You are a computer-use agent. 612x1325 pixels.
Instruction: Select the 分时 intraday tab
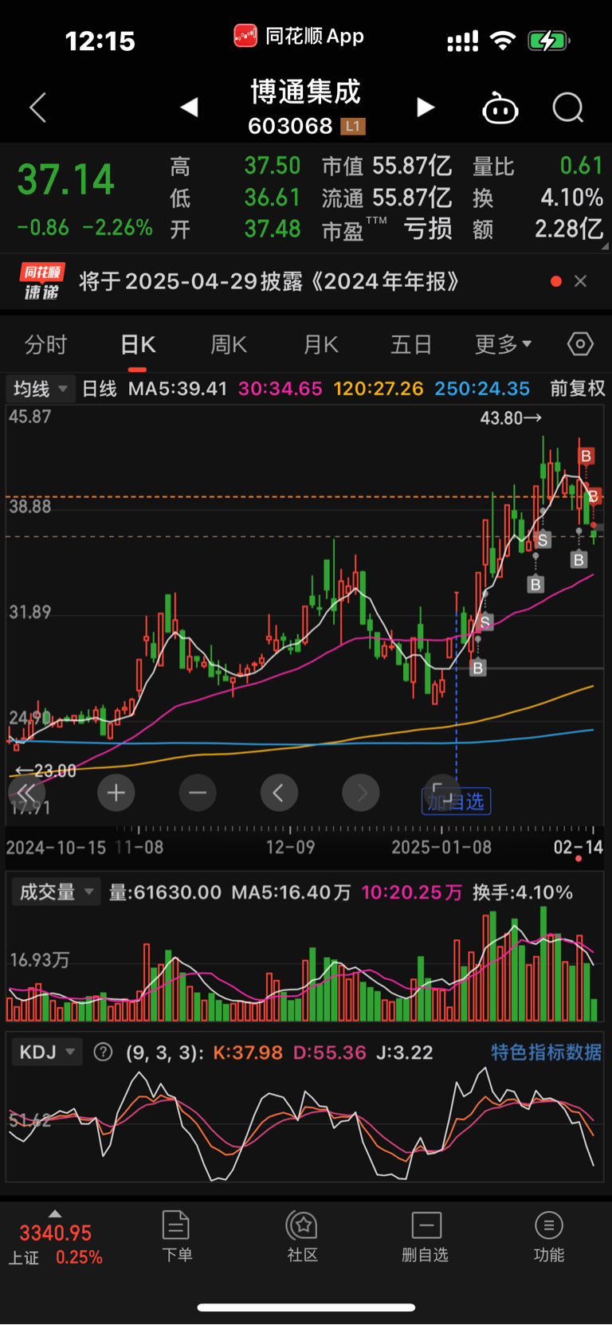[45, 345]
